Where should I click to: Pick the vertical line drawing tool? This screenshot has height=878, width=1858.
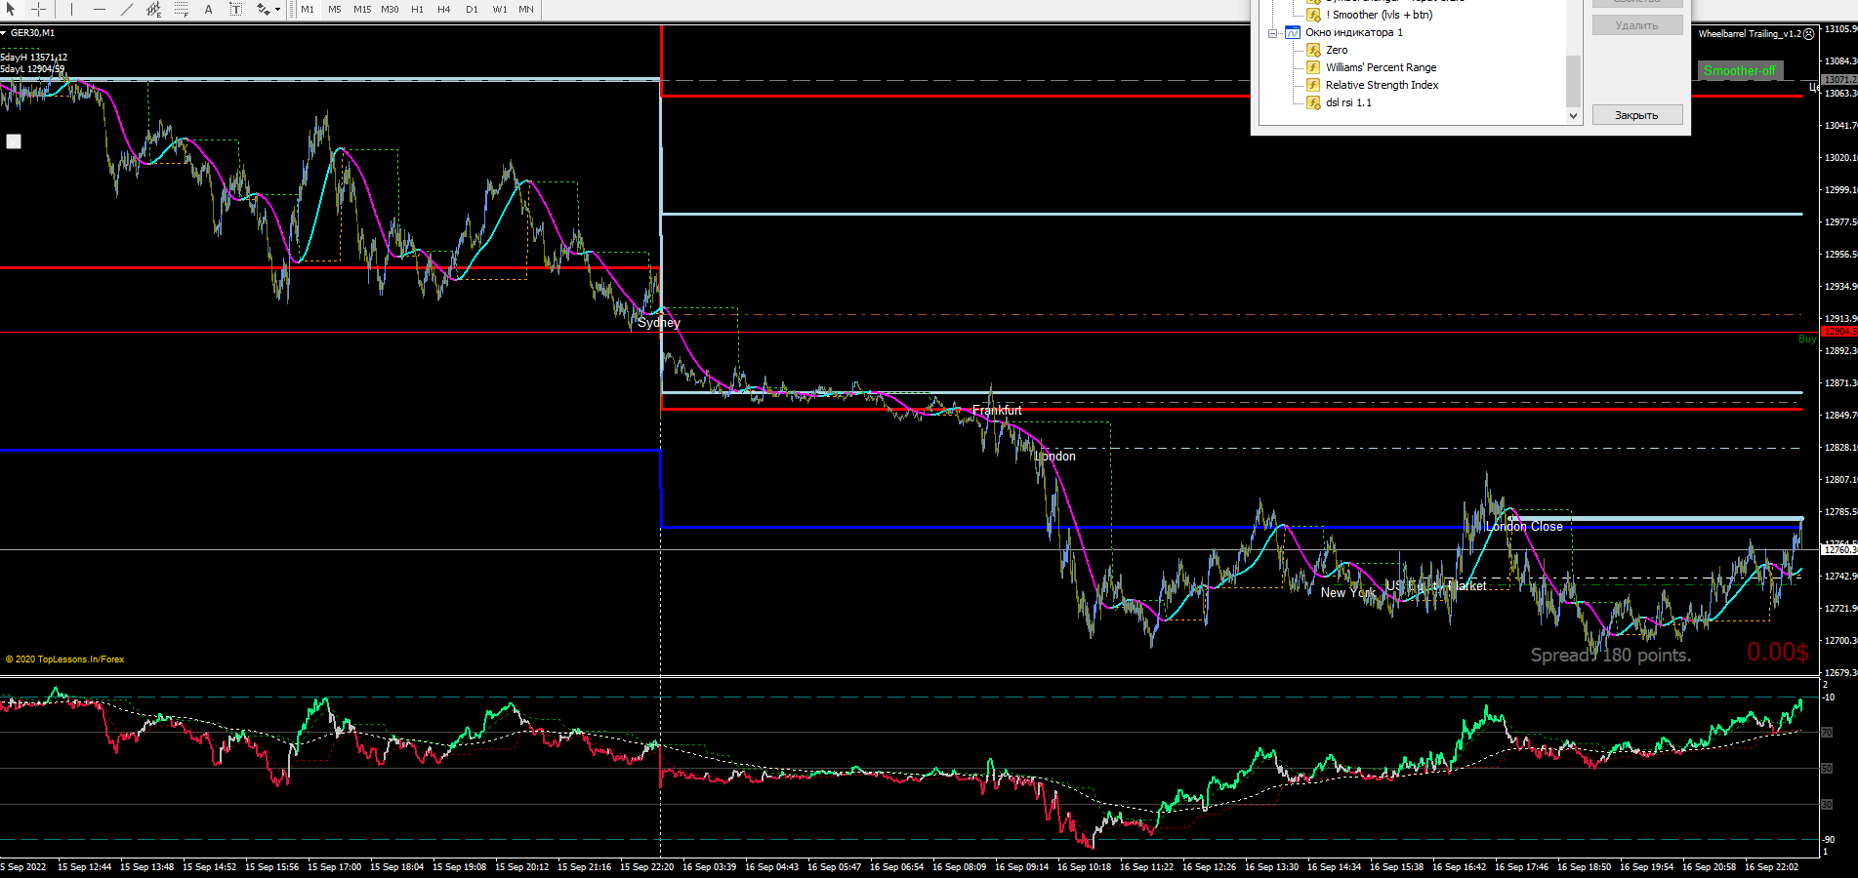(x=71, y=9)
